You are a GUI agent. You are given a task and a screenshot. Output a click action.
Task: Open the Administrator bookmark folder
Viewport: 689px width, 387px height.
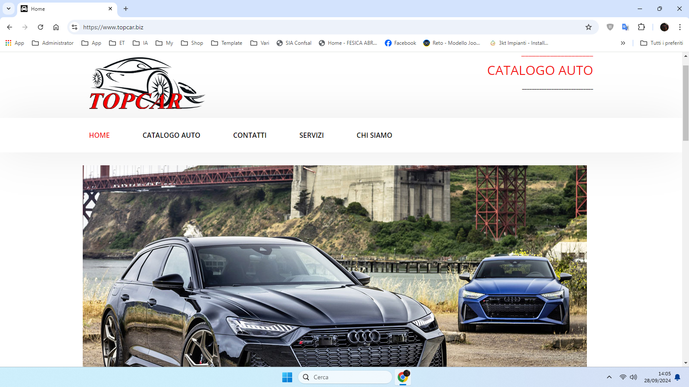tap(53, 43)
